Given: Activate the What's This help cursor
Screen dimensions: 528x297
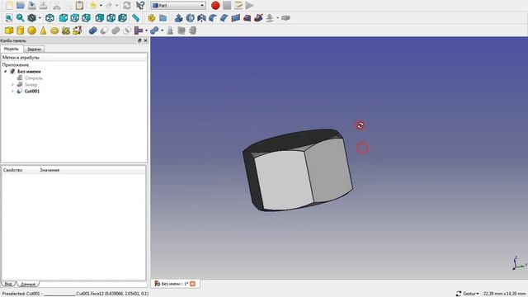Looking at the screenshot, I should click(140, 6).
